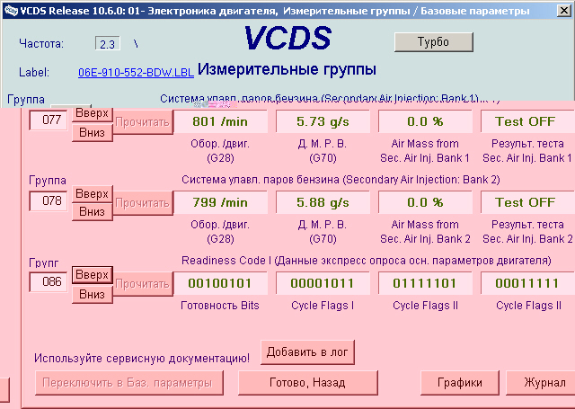Viewport: 575px width, 409px height.
Task: Select the 0.0 % value for Bank 1
Action: click(x=425, y=121)
